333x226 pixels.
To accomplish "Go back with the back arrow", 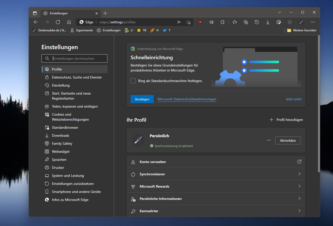I will (x=36, y=22).
